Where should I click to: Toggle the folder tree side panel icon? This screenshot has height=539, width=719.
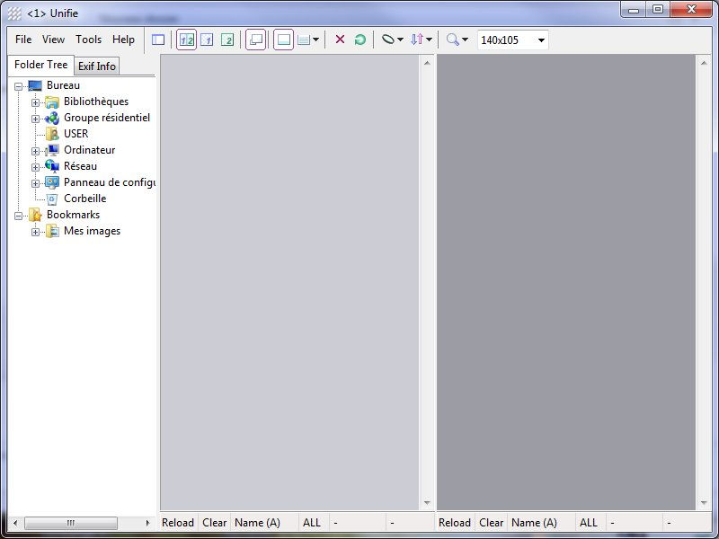click(x=158, y=40)
